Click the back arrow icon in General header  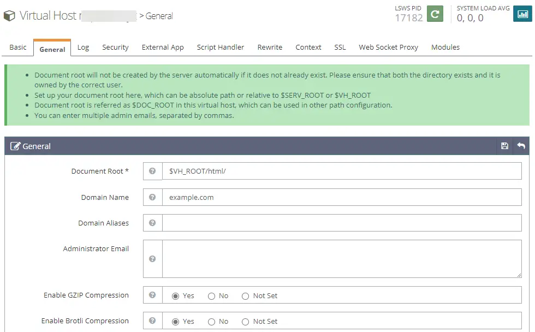click(x=521, y=146)
